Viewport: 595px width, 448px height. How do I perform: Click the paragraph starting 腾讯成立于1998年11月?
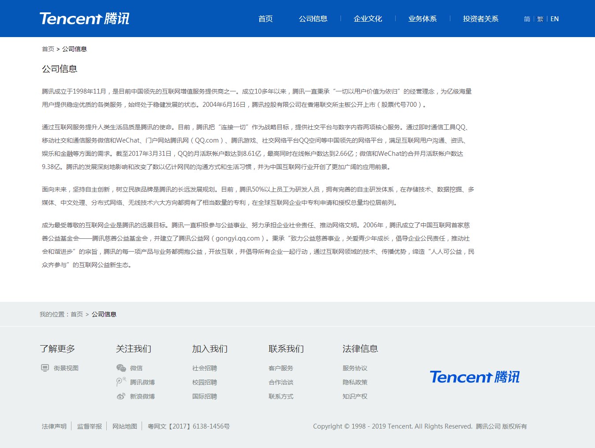coord(257,98)
